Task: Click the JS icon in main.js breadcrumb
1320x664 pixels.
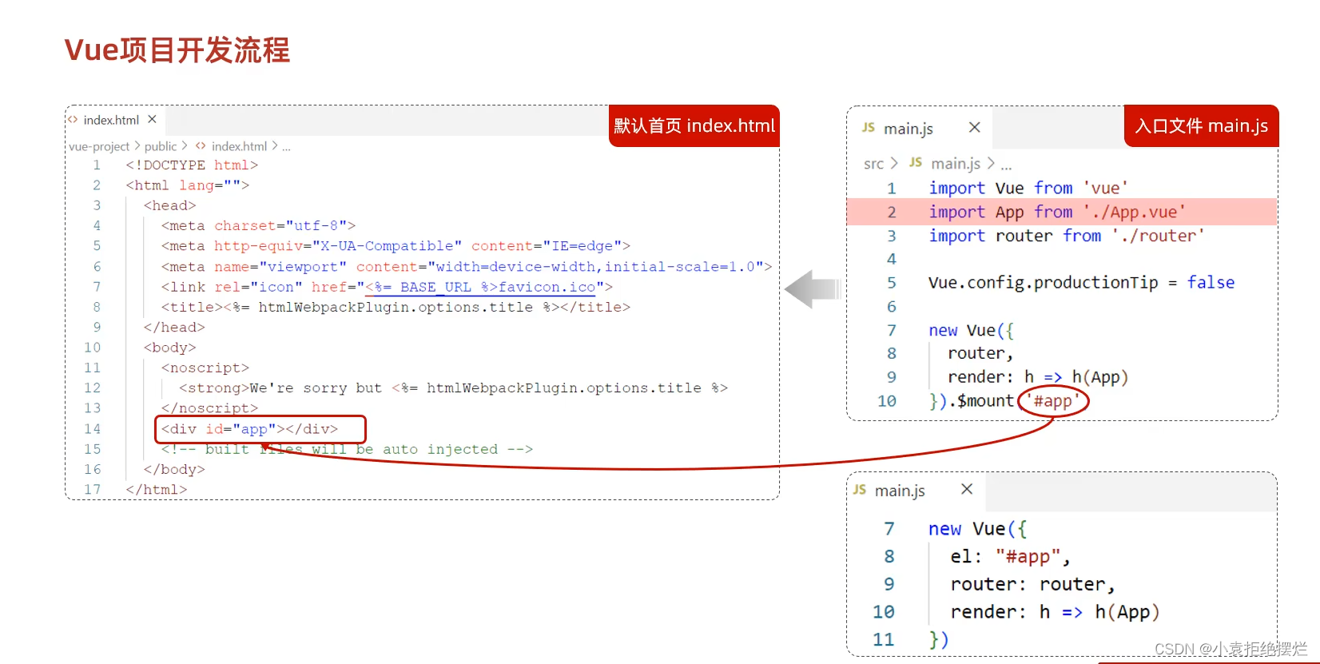Action: pos(916,163)
